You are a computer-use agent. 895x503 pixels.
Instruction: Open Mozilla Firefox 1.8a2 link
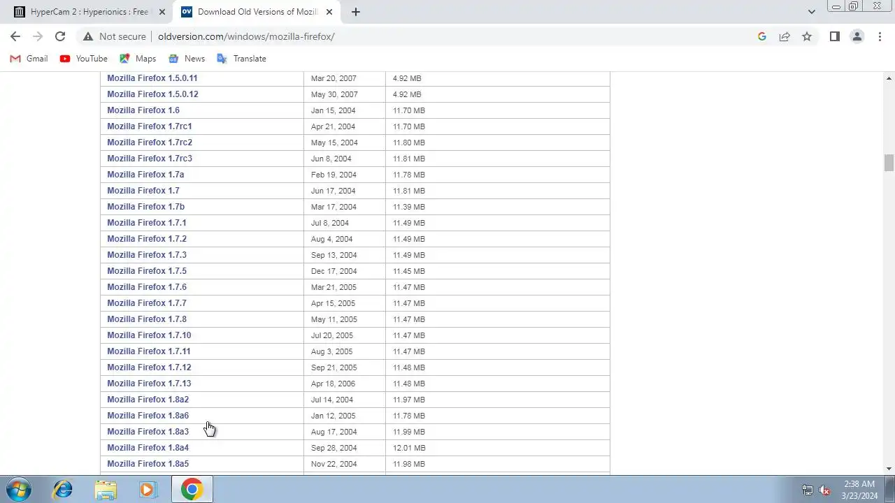click(x=148, y=400)
